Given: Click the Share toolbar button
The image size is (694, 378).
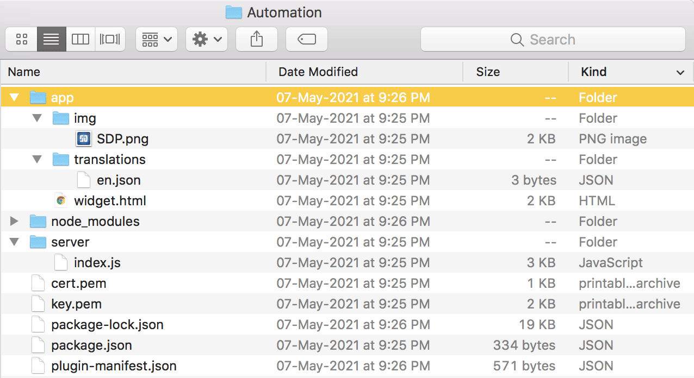Looking at the screenshot, I should pos(256,40).
